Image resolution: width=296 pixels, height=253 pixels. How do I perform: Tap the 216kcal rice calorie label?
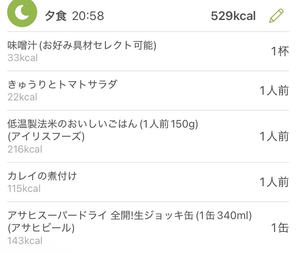tap(25, 149)
